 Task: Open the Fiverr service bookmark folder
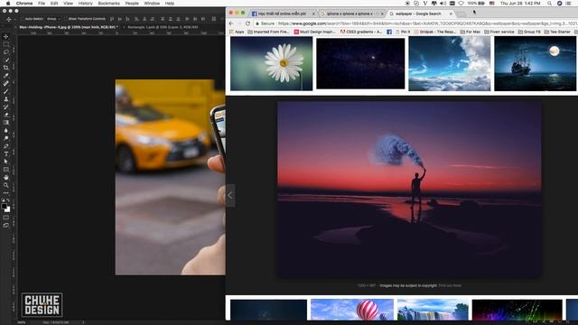click(499, 32)
